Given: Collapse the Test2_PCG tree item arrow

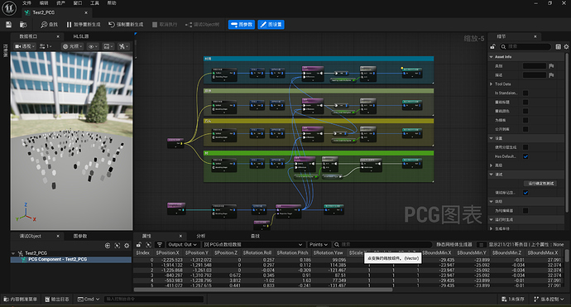Looking at the screenshot, I should (13, 253).
